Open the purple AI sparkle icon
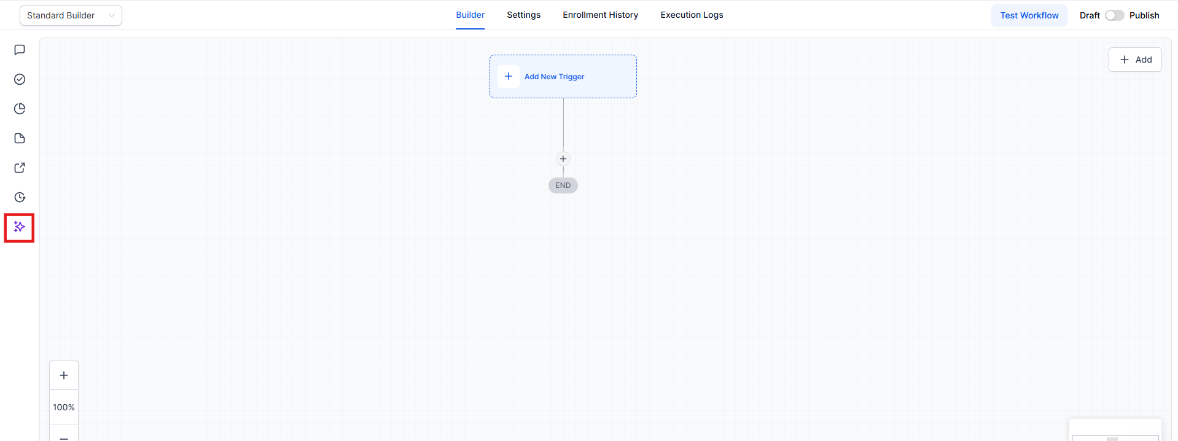 click(20, 227)
